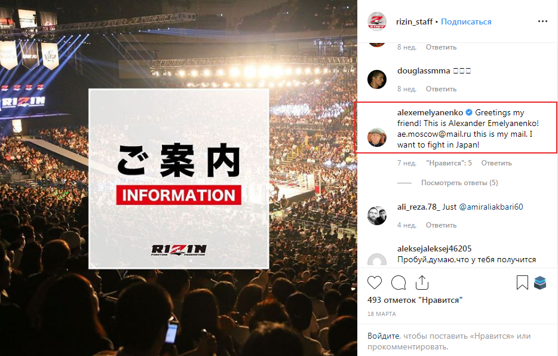Open the three-dots more options menu

(x=542, y=22)
